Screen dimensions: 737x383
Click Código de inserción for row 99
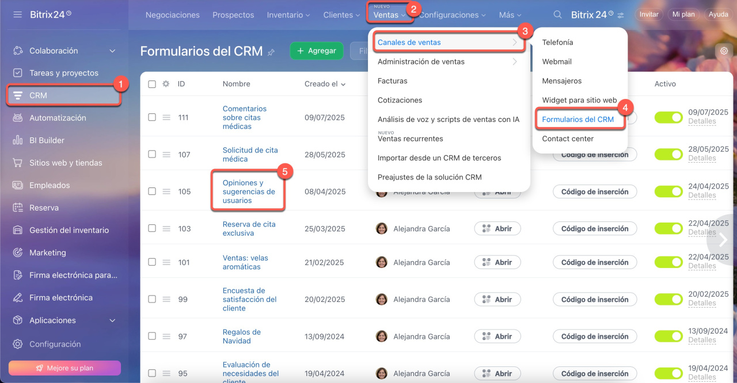coord(595,299)
